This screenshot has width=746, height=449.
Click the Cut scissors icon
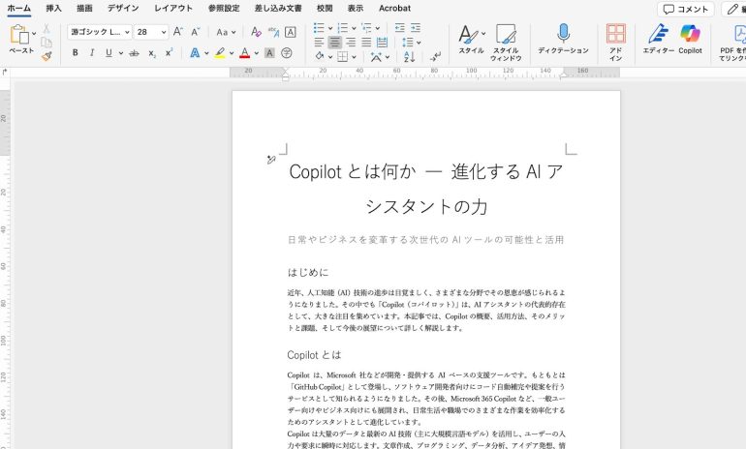coord(47,29)
